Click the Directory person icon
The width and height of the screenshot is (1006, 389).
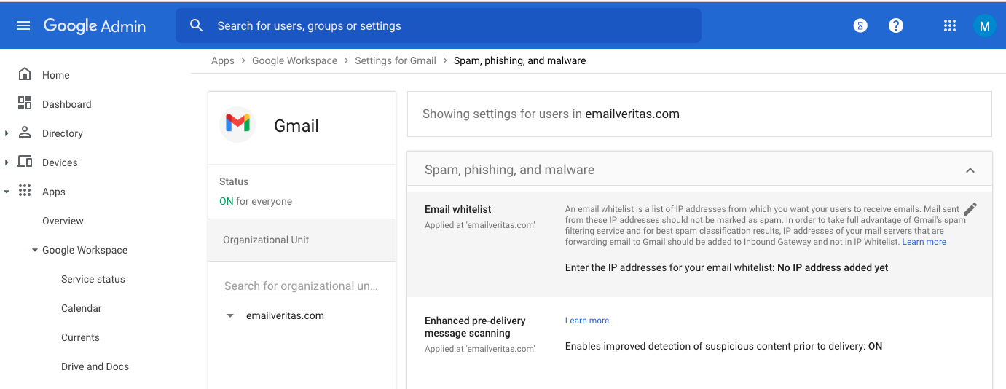coord(25,133)
